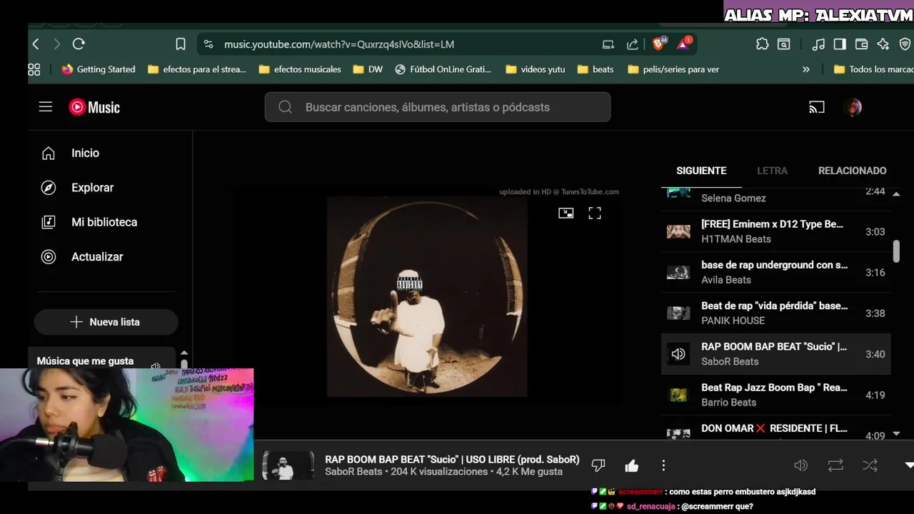Click the share page icon in address bar
The height and width of the screenshot is (514, 914).
[633, 44]
